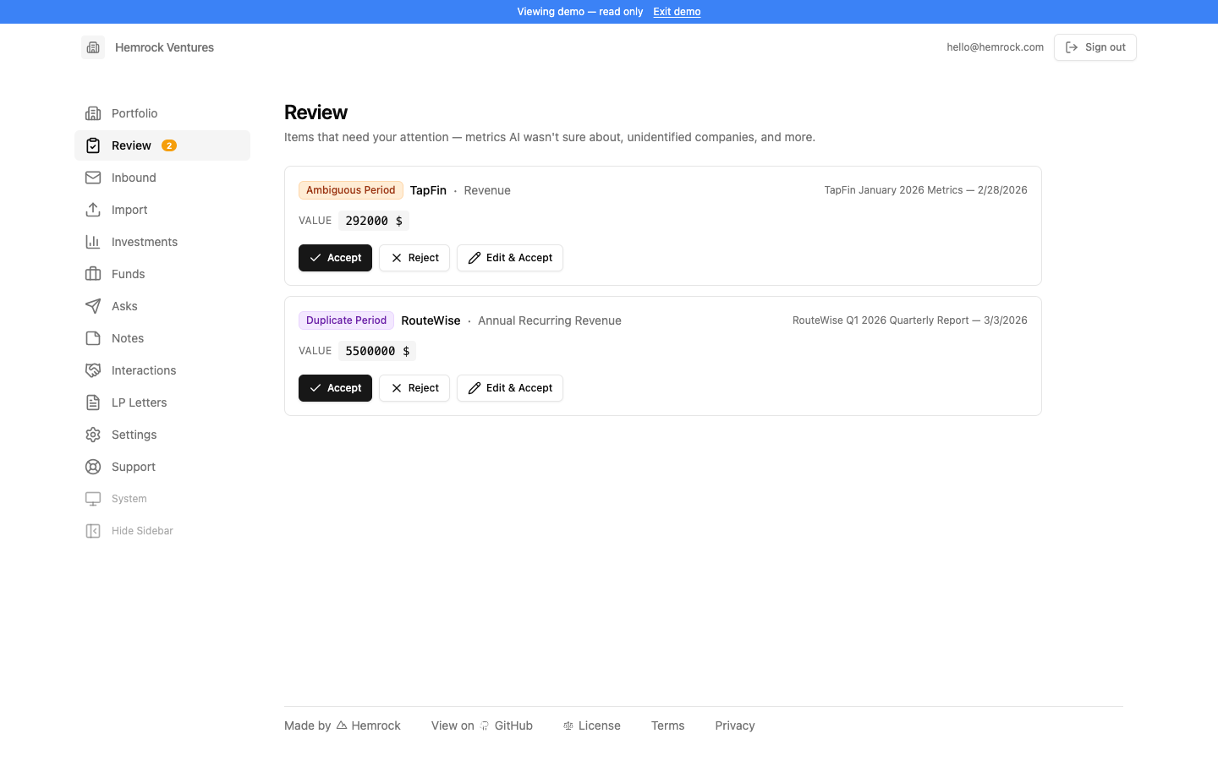The height and width of the screenshot is (761, 1218).
Task: Open Portfolio via its building icon
Action: [x=93, y=113]
